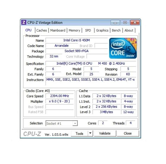Click the L1 Inst. size '2 x 32 KBytes'
This screenshot has width=166, height=164.
(106, 101)
